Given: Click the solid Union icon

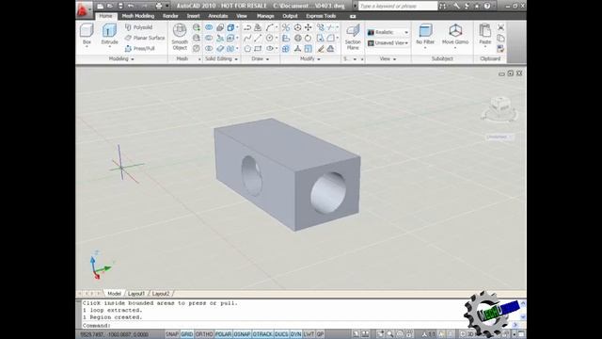Looking at the screenshot, I should pyautogui.click(x=209, y=27).
